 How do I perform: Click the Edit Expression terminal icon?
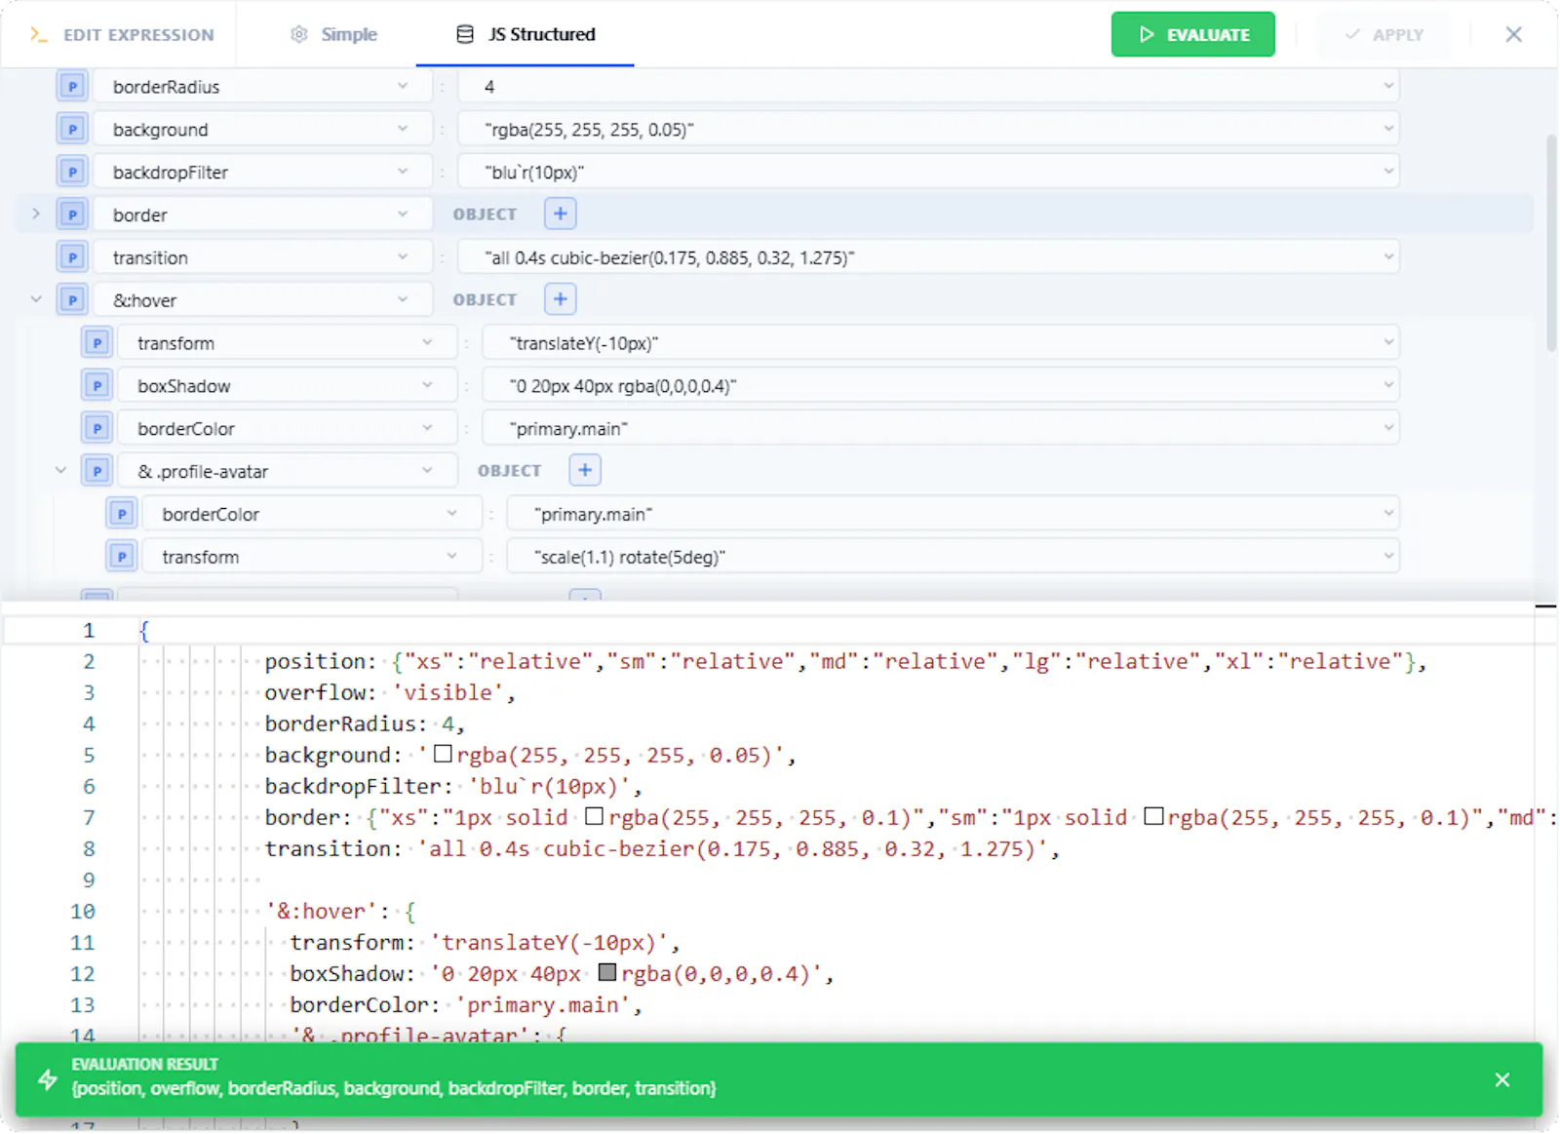38,34
